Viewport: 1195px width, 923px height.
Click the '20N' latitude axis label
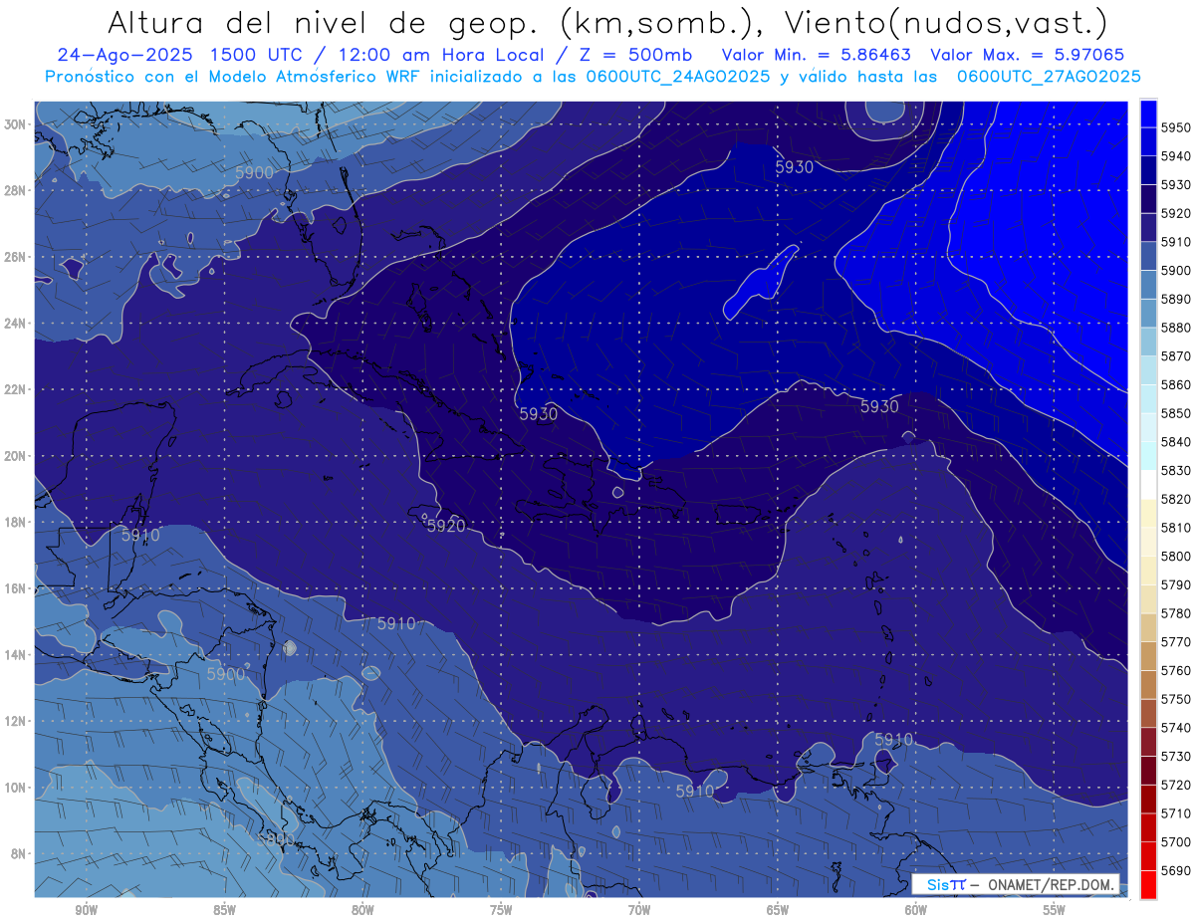coord(15,456)
